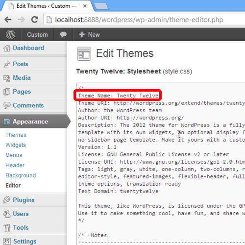245x245 pixels.
Task: Close the Edit Themes browser tab
Action: tap(85, 6)
